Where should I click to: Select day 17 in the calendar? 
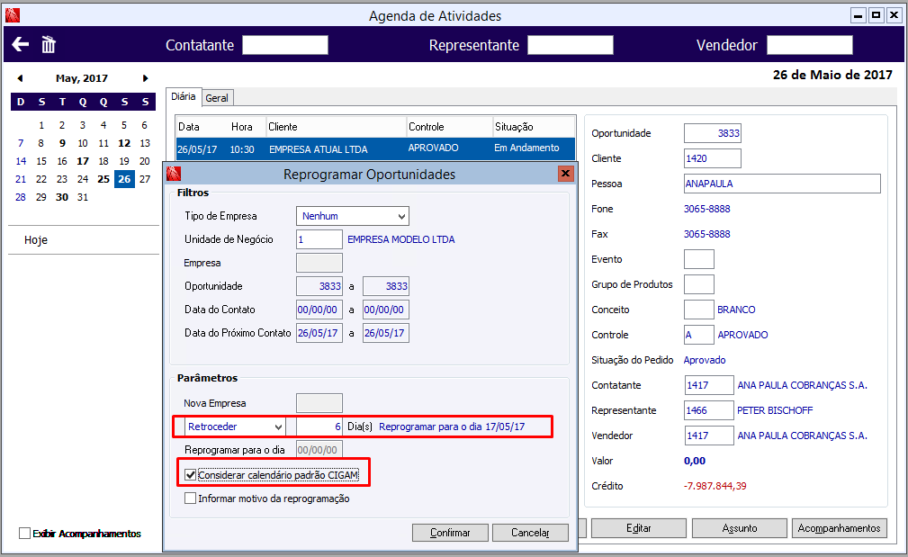[x=83, y=161]
